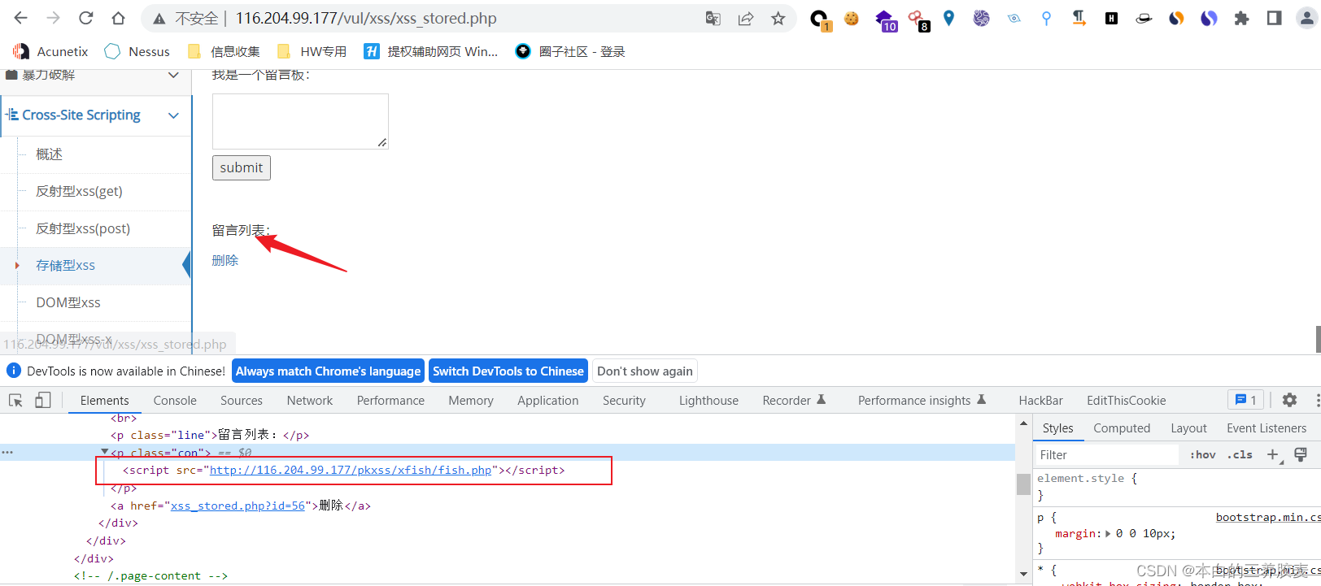The height and width of the screenshot is (586, 1321).
Task: Switch to the Elements tab
Action: point(104,400)
